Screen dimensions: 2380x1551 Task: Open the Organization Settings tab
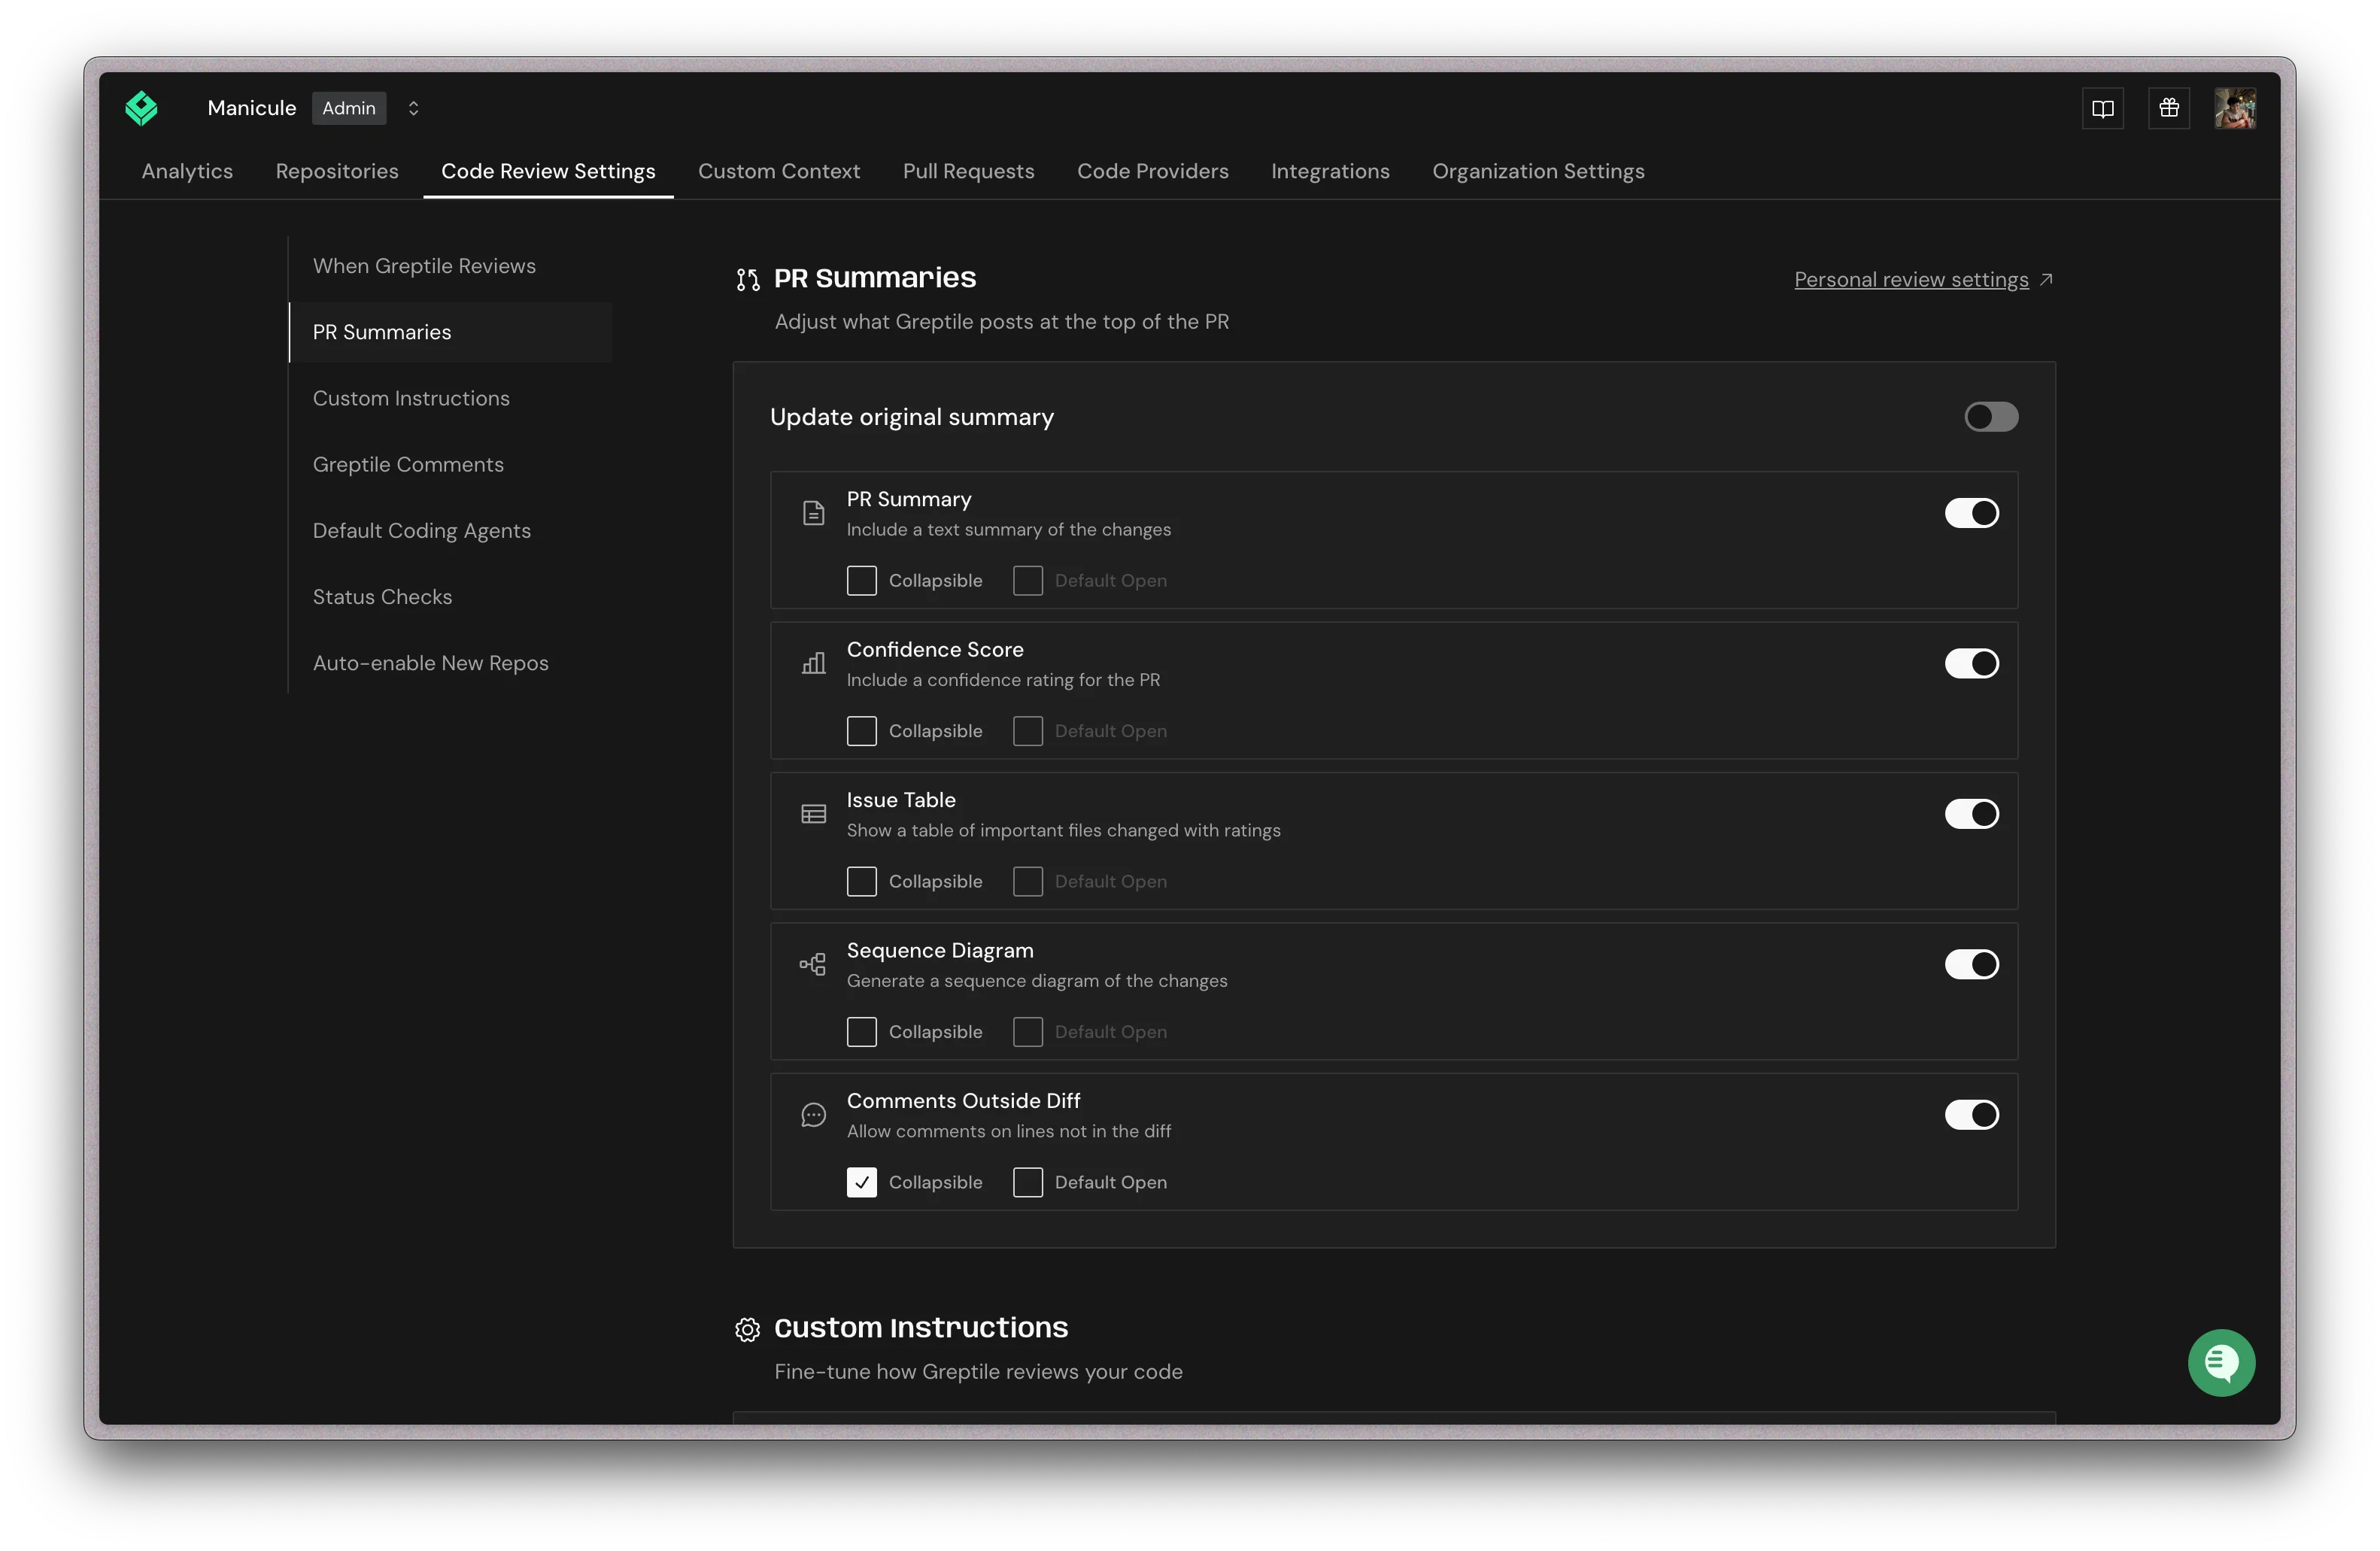[1538, 171]
